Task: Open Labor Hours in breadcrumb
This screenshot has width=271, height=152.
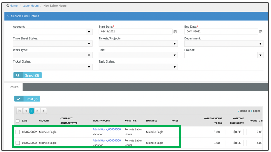Action: pos(30,6)
